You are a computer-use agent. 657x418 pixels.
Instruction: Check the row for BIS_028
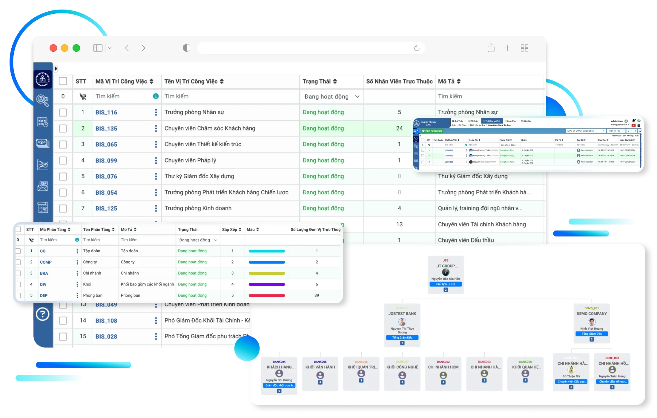point(63,336)
